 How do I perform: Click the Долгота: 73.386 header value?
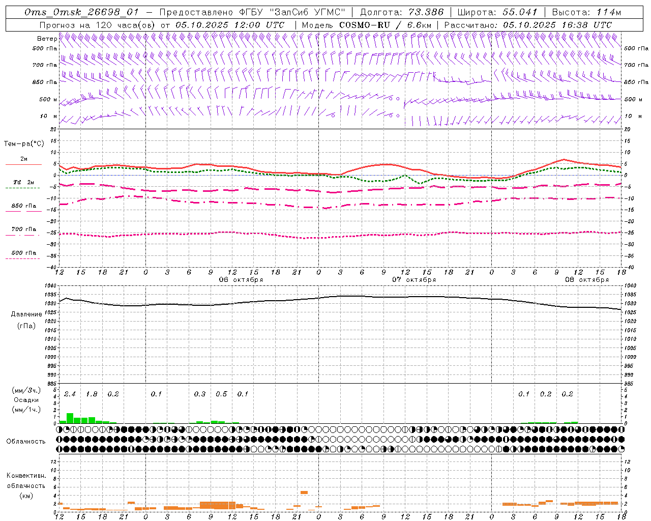pos(402,12)
